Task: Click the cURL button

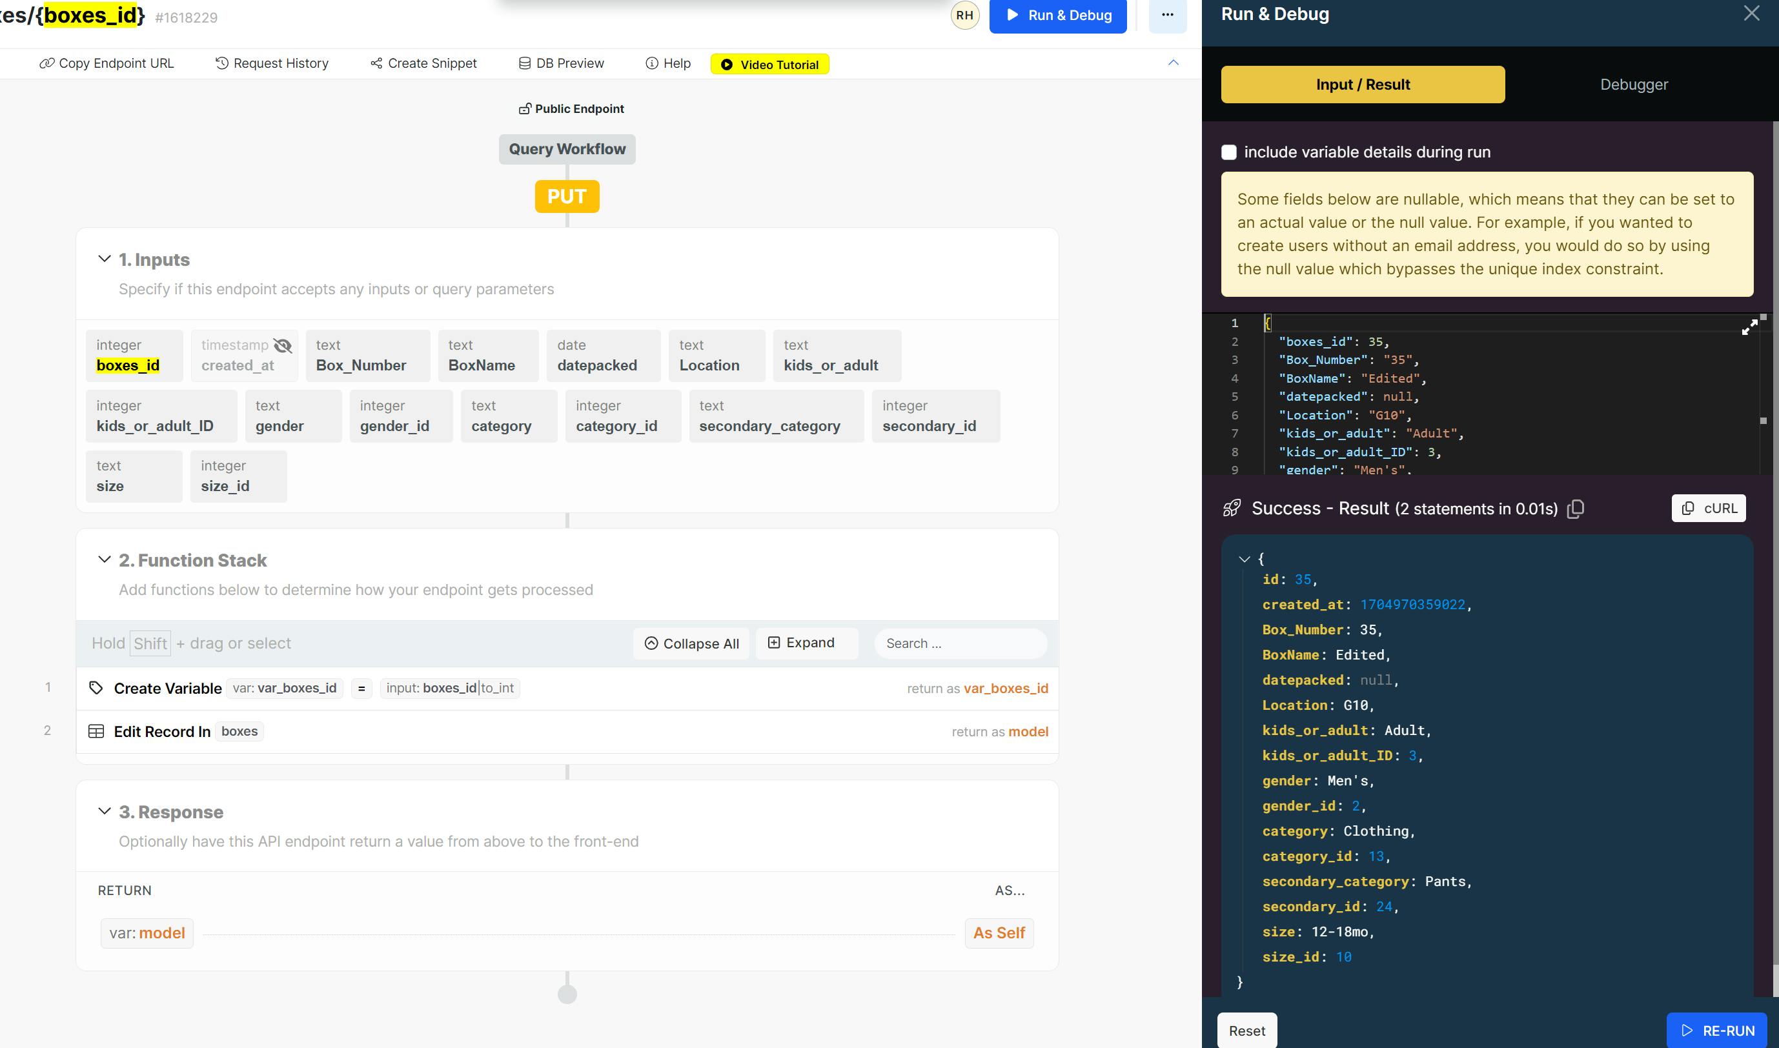Action: (1709, 509)
